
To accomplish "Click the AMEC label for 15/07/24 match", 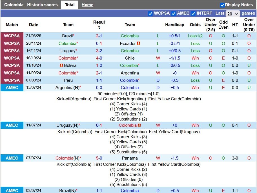I will tap(12, 88).
